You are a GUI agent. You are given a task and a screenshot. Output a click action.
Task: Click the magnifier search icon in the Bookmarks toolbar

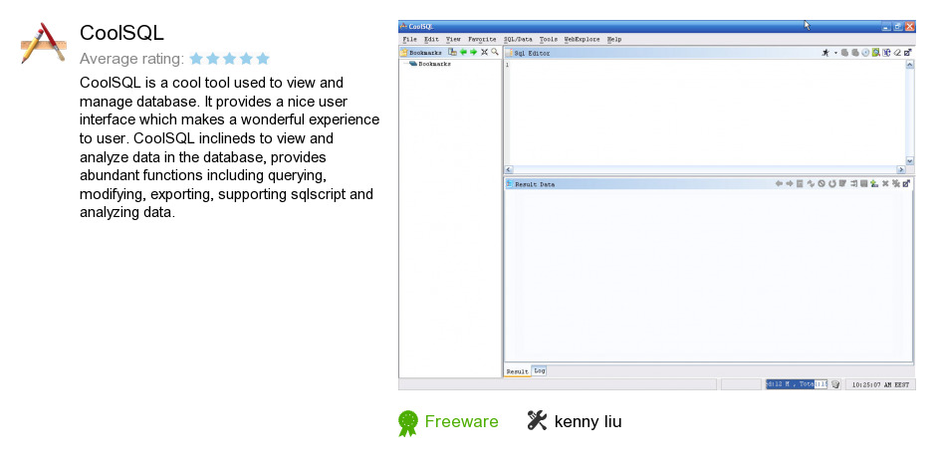494,52
